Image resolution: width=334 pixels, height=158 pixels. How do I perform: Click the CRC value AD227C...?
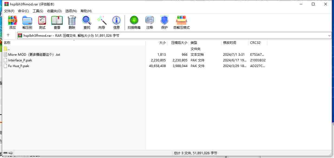pos(257,66)
